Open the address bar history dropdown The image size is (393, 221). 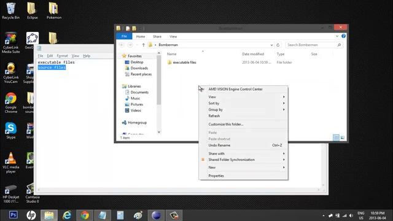tap(271, 45)
